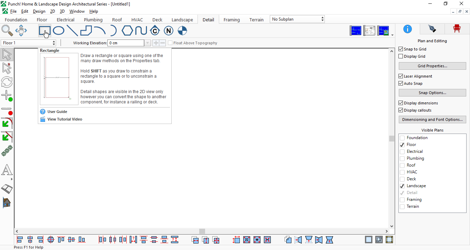Click the circled C marker tool
The height and width of the screenshot is (250, 470).
155,31
